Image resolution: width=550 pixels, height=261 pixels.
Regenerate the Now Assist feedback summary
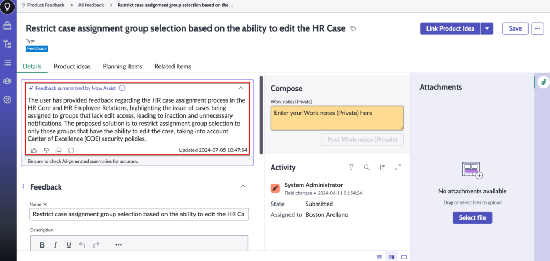coord(71,150)
